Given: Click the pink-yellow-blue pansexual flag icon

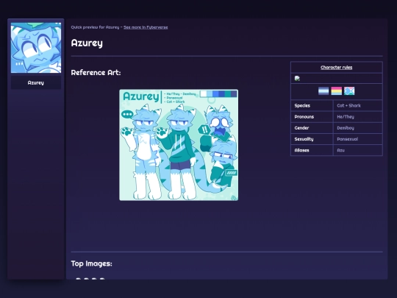Looking at the screenshot, I should coord(336,91).
